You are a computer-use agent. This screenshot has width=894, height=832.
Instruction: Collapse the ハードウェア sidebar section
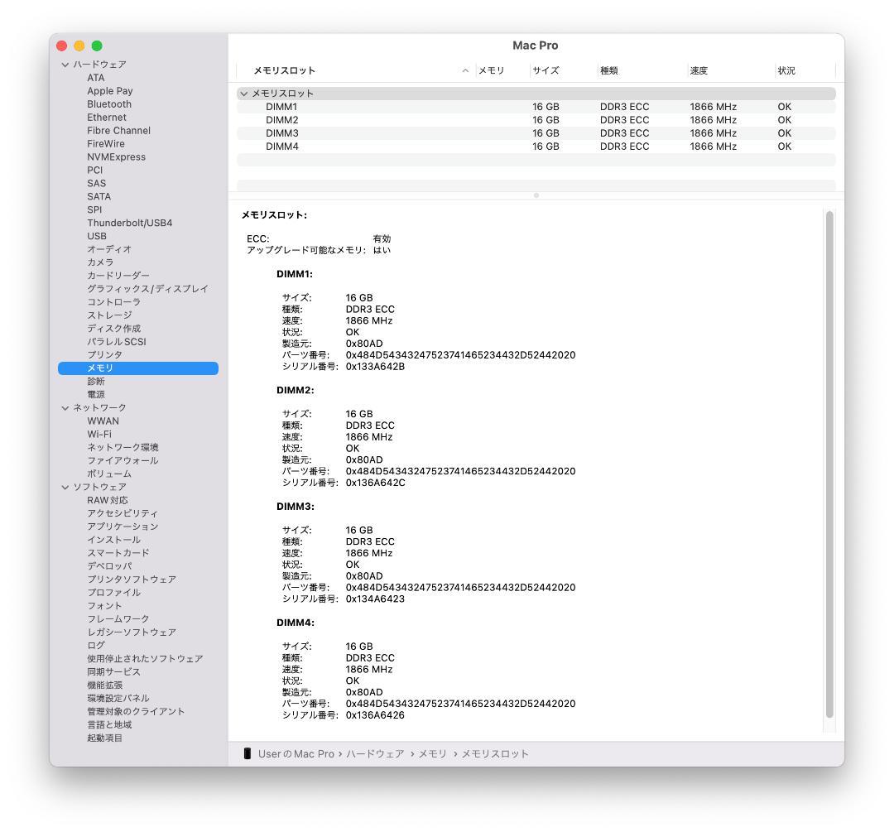tap(65, 64)
